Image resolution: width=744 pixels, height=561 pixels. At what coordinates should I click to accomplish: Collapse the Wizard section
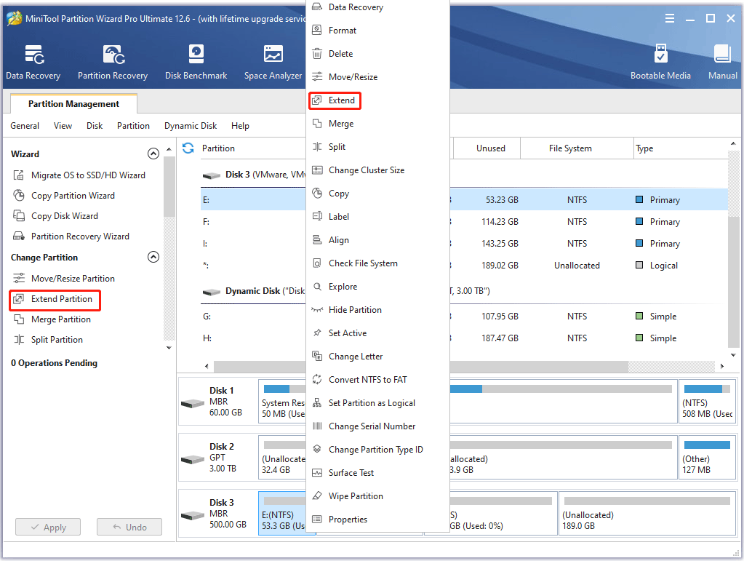coord(153,154)
